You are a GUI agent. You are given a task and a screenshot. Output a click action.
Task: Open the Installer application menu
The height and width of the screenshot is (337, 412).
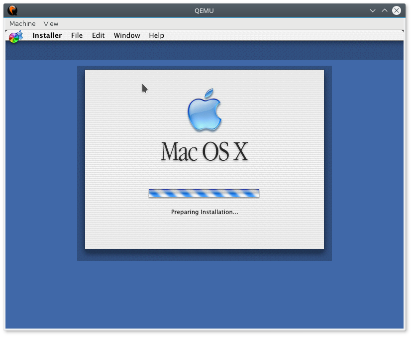pyautogui.click(x=47, y=35)
